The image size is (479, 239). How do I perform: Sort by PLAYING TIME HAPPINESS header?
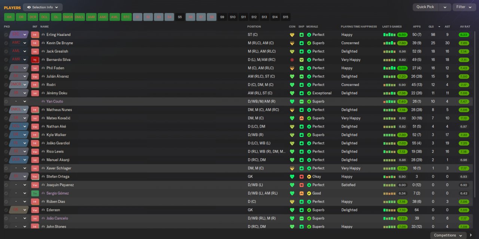(x=359, y=27)
